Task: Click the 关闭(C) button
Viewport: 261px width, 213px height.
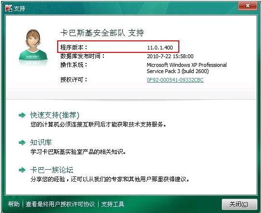Action: coord(239,204)
